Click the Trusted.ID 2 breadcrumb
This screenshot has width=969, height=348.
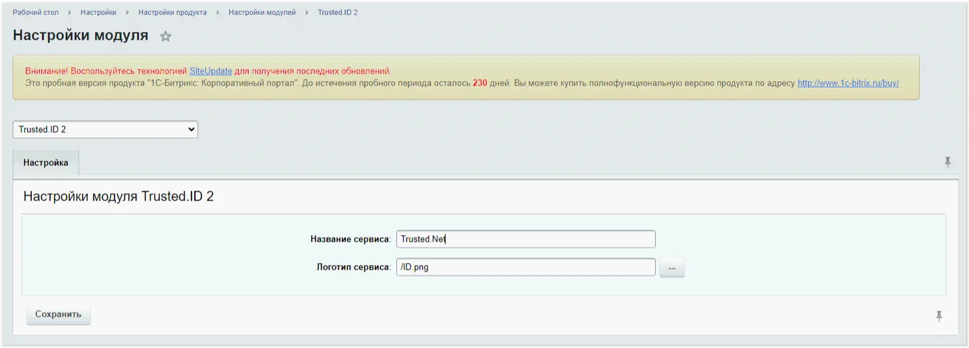click(x=338, y=13)
